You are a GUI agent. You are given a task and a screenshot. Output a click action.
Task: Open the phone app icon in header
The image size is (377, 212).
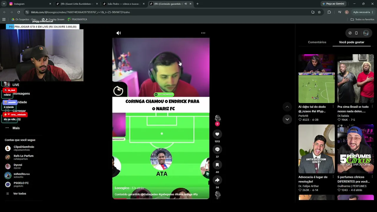(356, 33)
